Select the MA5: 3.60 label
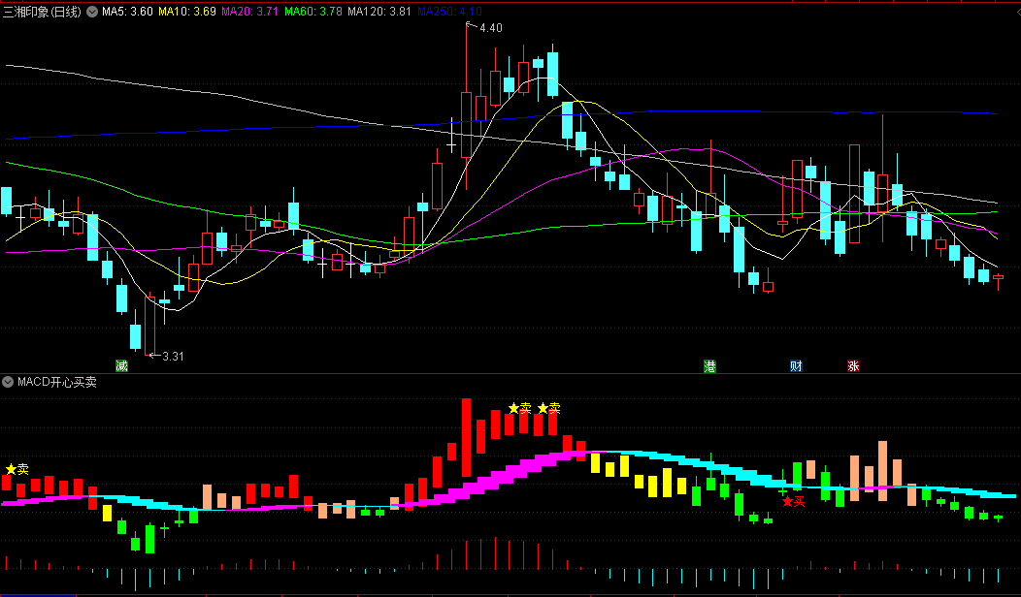The image size is (1021, 597). click(128, 12)
